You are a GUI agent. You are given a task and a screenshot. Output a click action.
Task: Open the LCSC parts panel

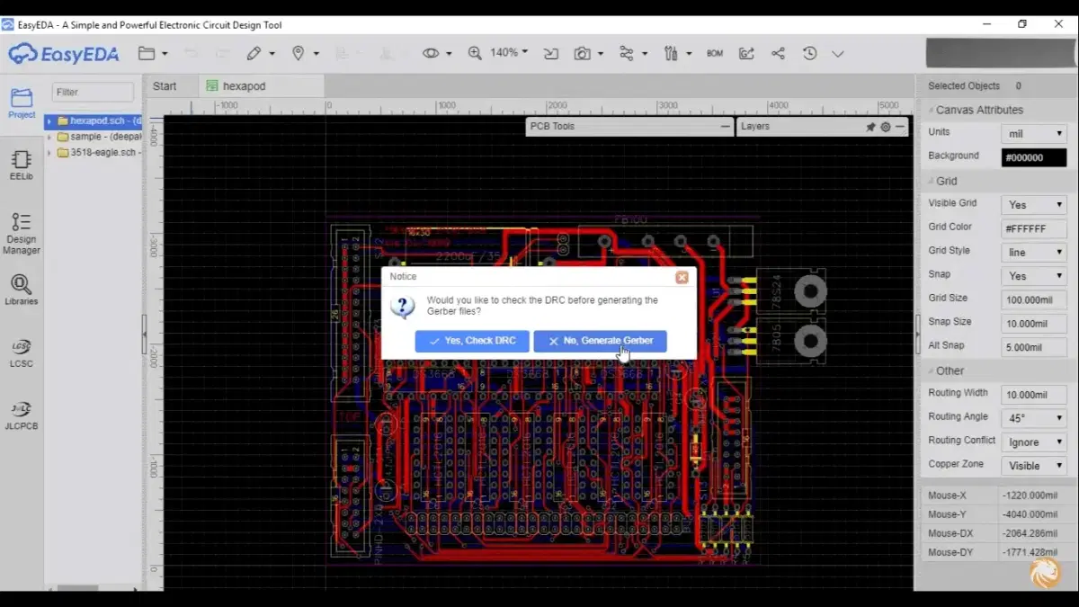tap(21, 352)
